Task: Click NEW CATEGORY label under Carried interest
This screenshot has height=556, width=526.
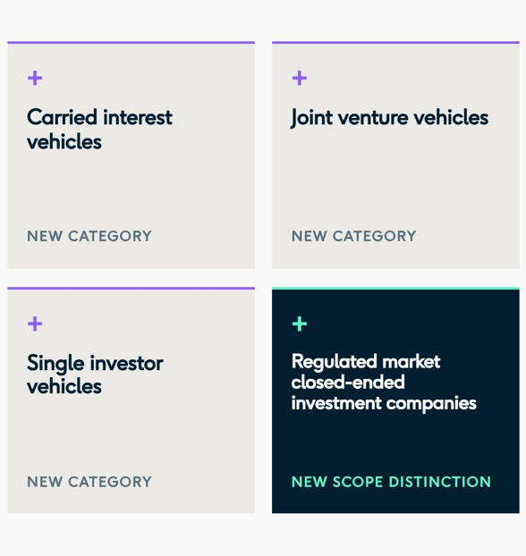Action: coord(89,236)
